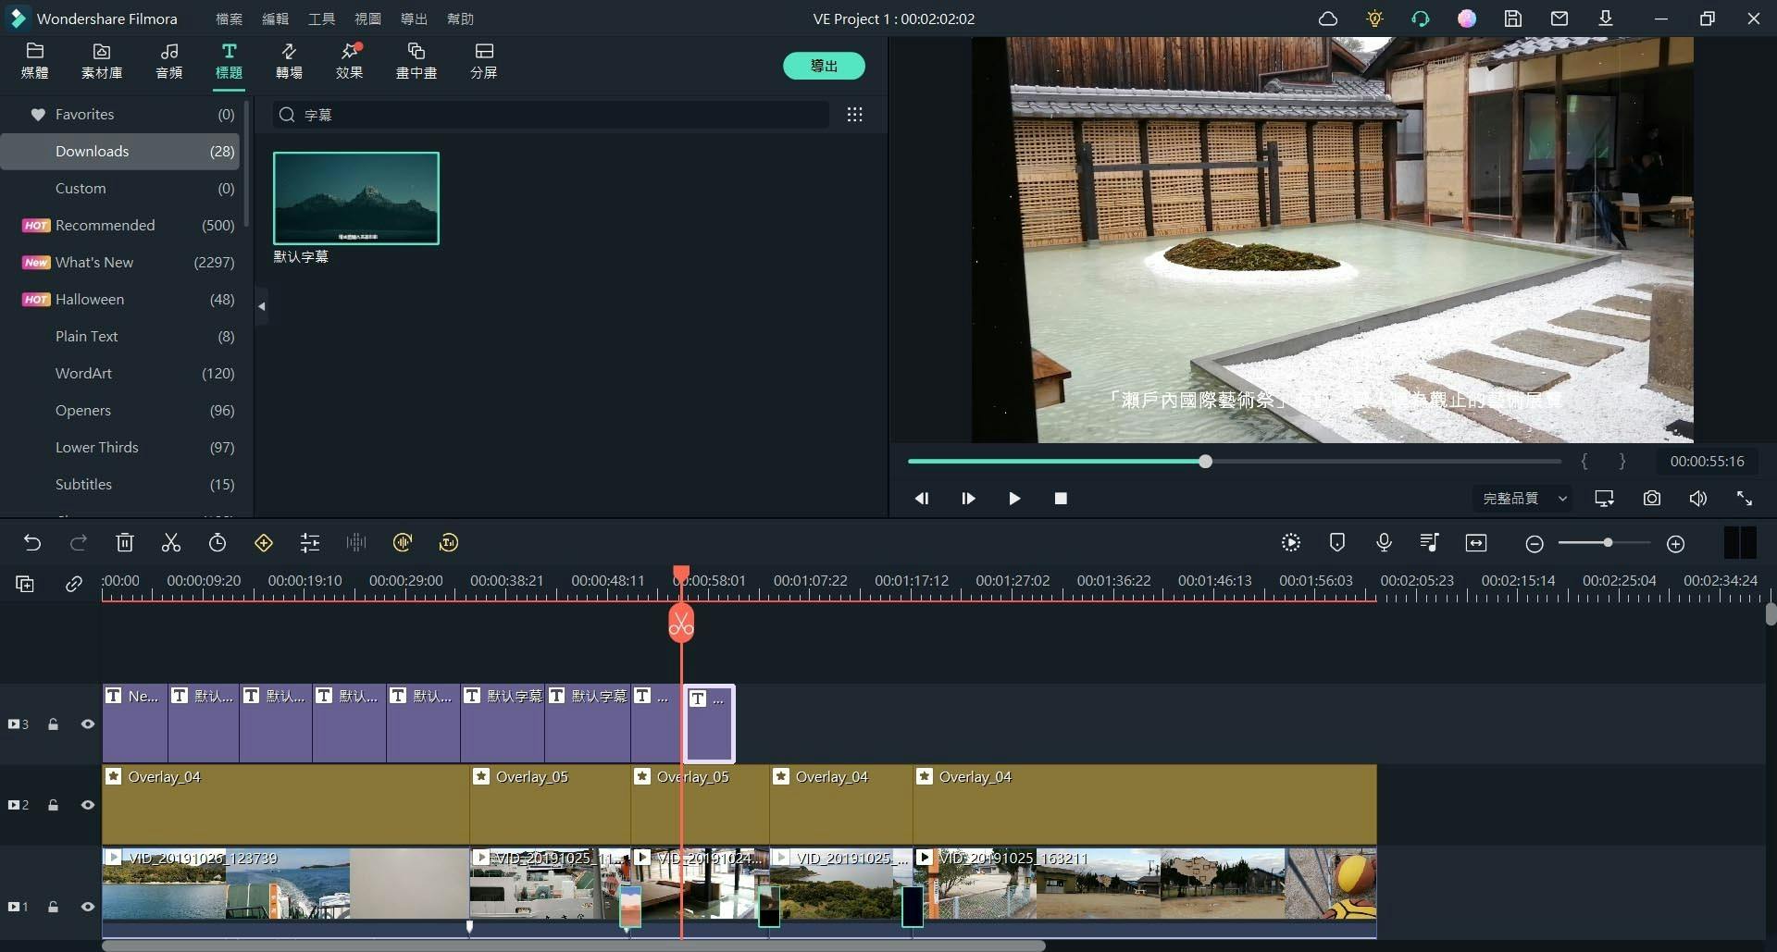This screenshot has height=952, width=1777.
Task: Click the microphone voiceover record icon
Action: tap(1384, 543)
